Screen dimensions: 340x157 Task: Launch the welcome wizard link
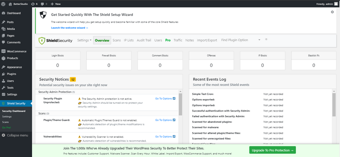pyautogui.click(x=70, y=28)
